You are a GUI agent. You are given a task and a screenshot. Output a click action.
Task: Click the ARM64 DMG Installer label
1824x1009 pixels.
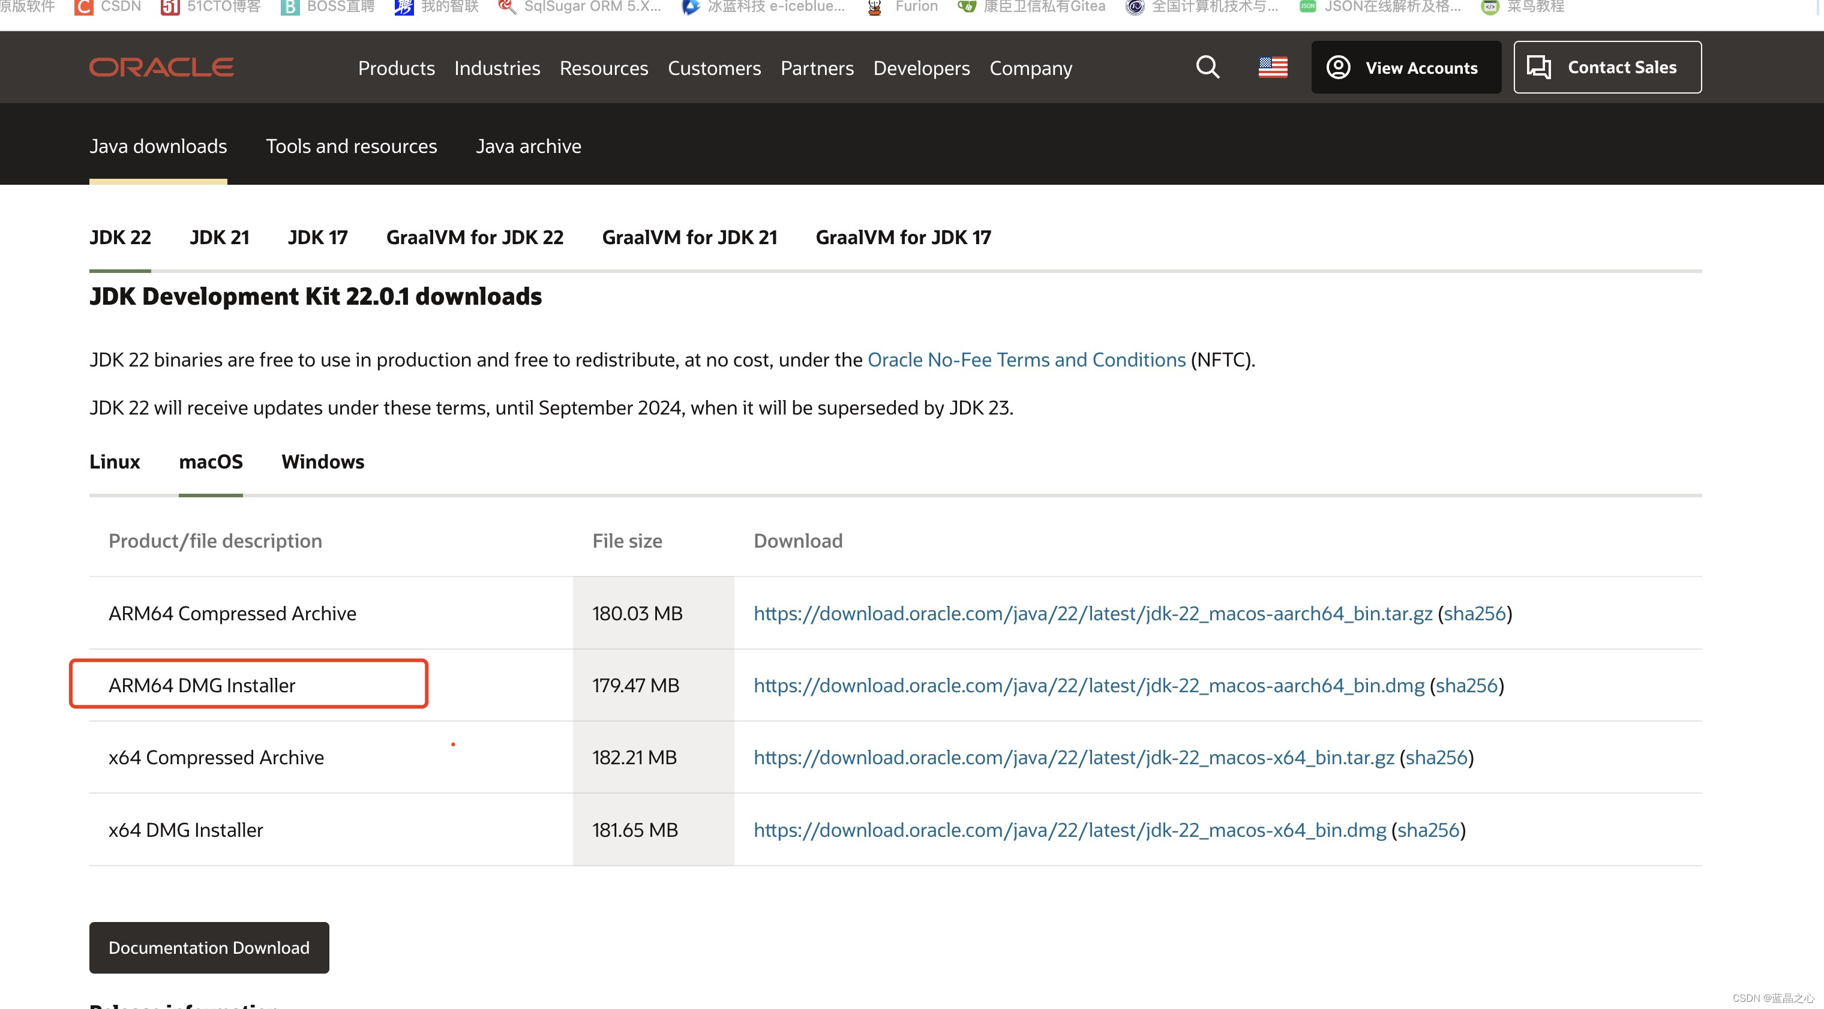pos(202,686)
